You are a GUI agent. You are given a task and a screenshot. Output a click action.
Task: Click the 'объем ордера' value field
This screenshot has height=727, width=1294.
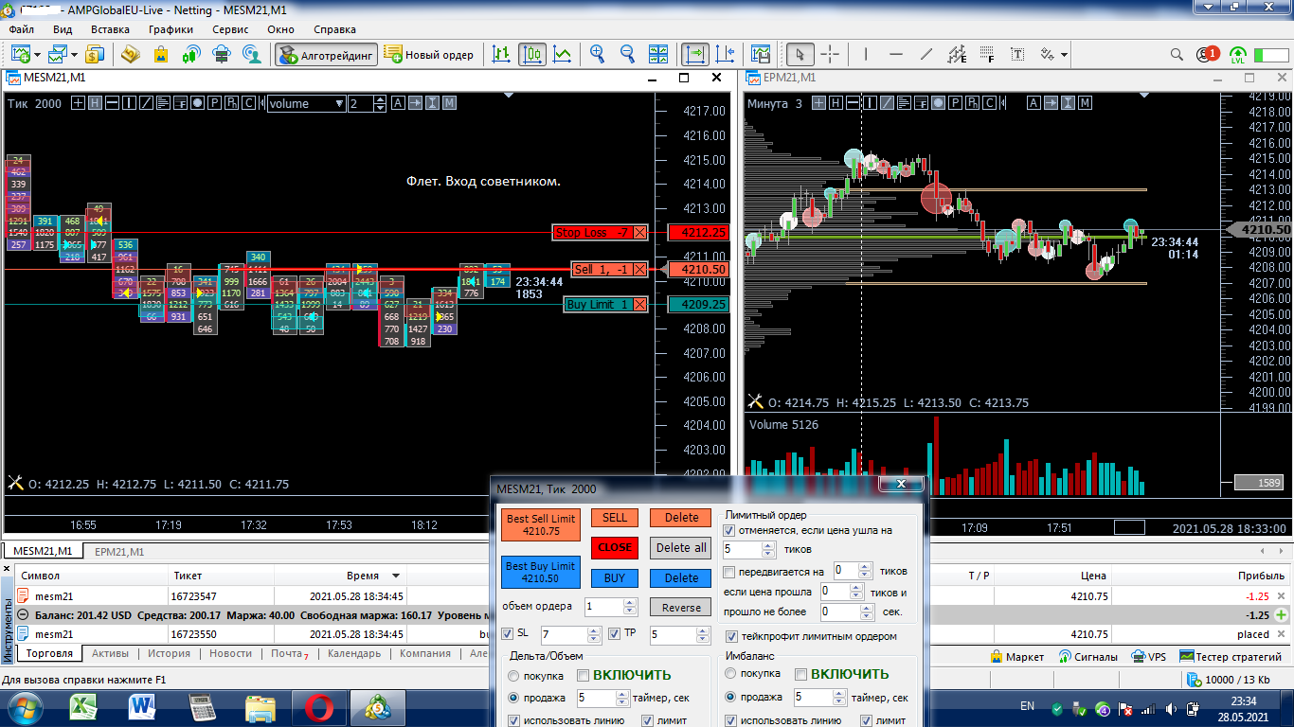(604, 607)
